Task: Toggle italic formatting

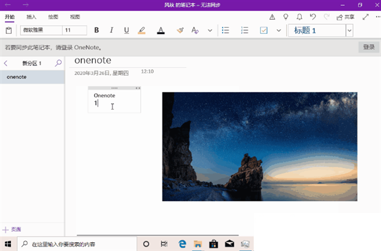Action: point(112,30)
